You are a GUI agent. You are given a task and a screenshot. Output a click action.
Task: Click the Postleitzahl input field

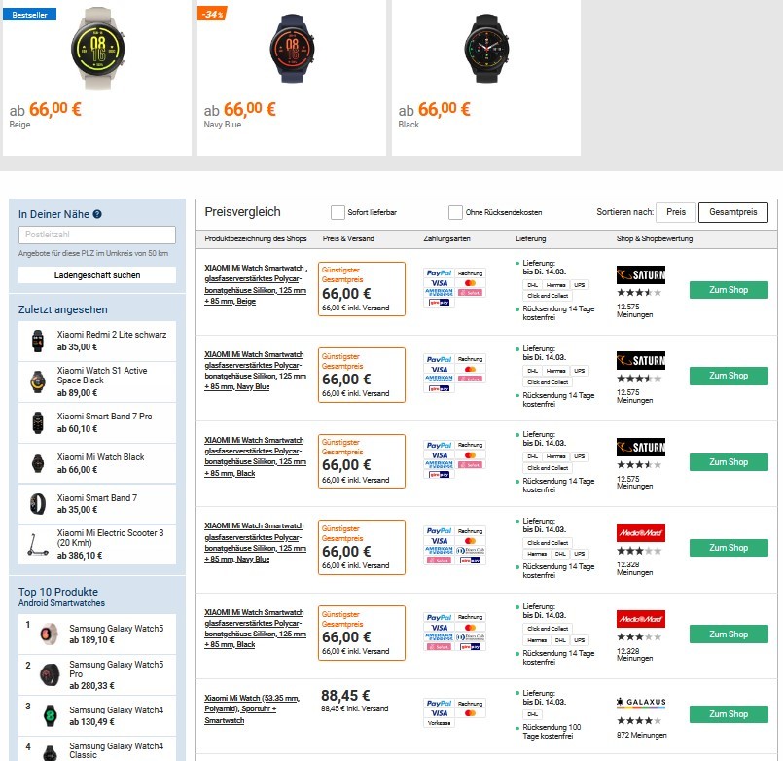(97, 235)
